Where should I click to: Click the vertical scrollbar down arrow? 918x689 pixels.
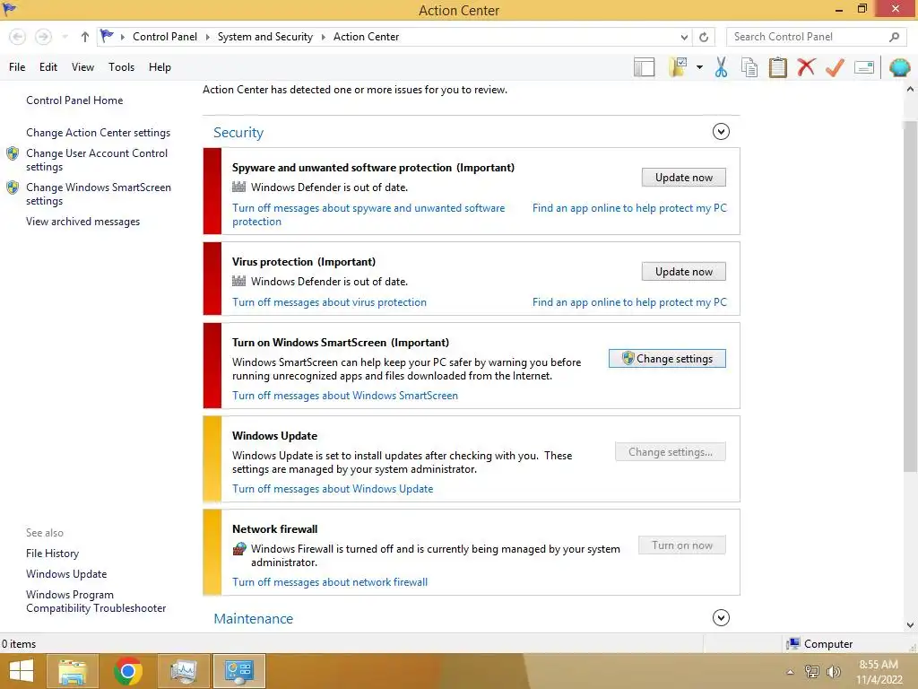click(910, 624)
